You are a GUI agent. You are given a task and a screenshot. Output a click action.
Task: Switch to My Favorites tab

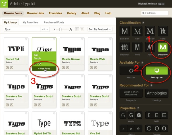tap(30, 22)
